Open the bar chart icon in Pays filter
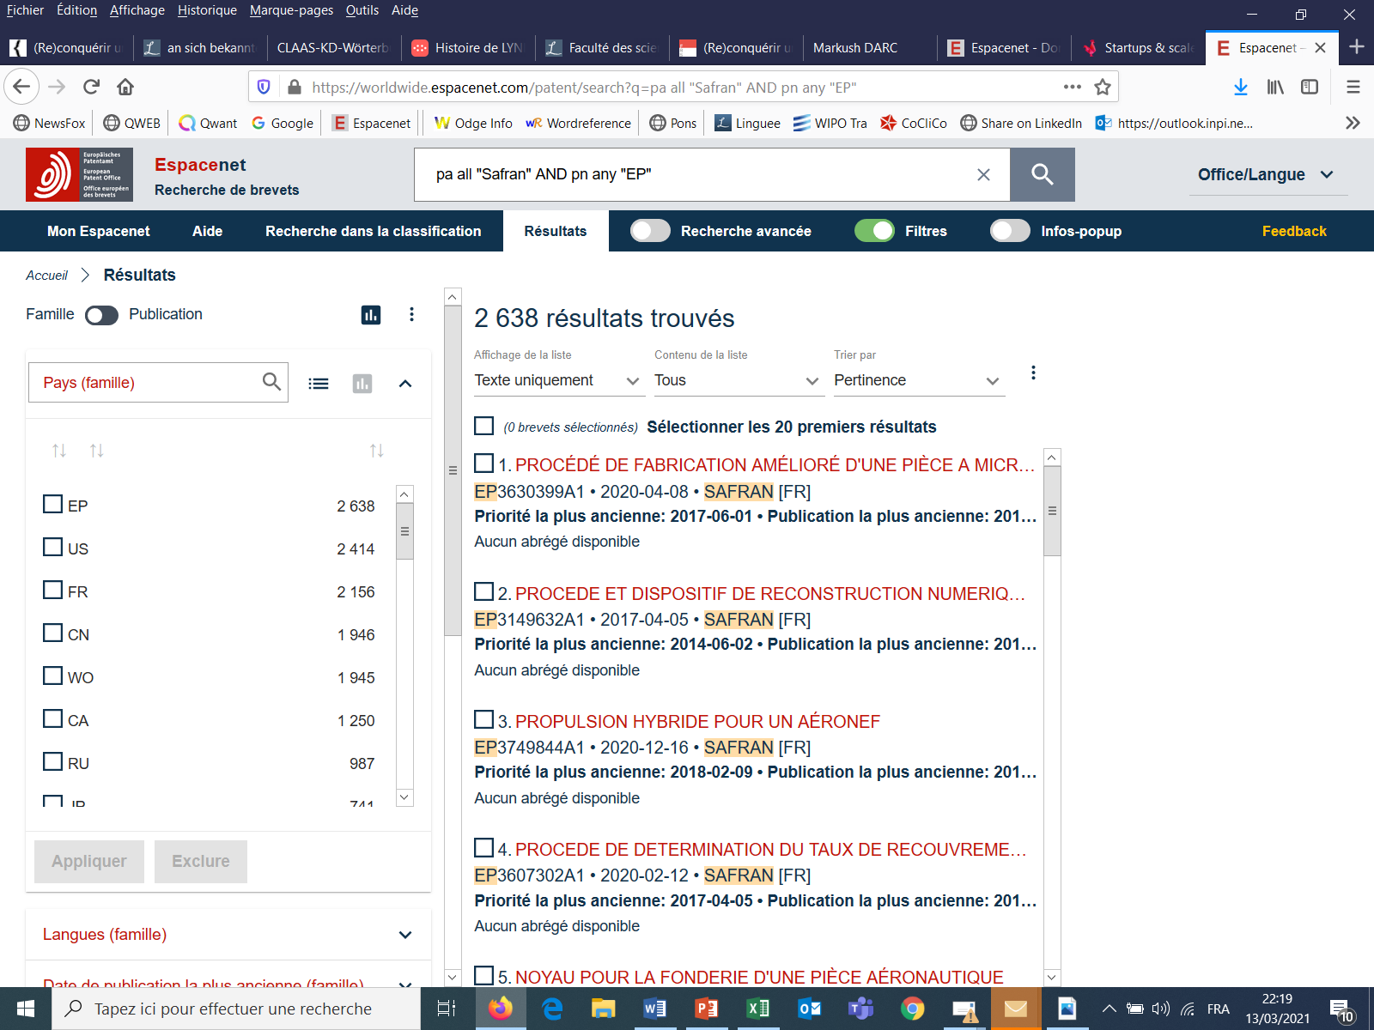 point(362,384)
